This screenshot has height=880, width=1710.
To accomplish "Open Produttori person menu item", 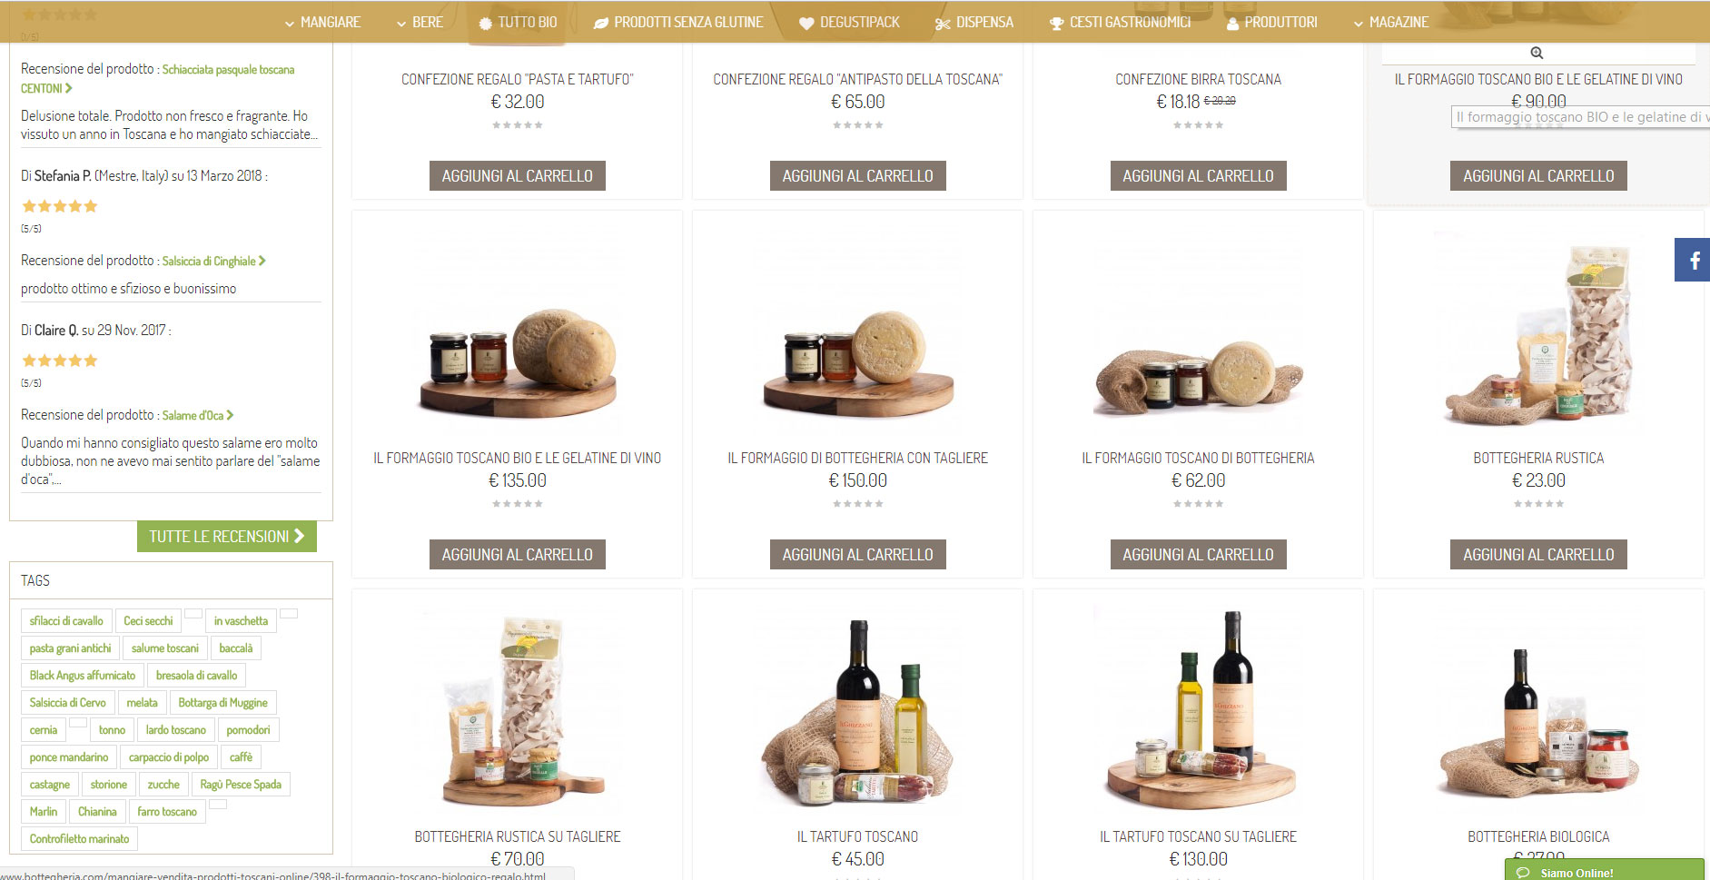I will [x=1271, y=22].
